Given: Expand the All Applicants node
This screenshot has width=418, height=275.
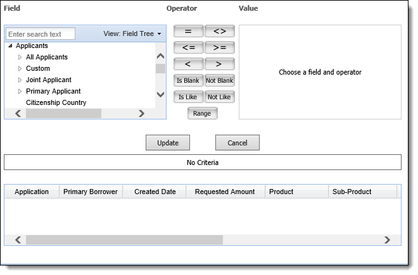Looking at the screenshot, I should click(x=20, y=58).
